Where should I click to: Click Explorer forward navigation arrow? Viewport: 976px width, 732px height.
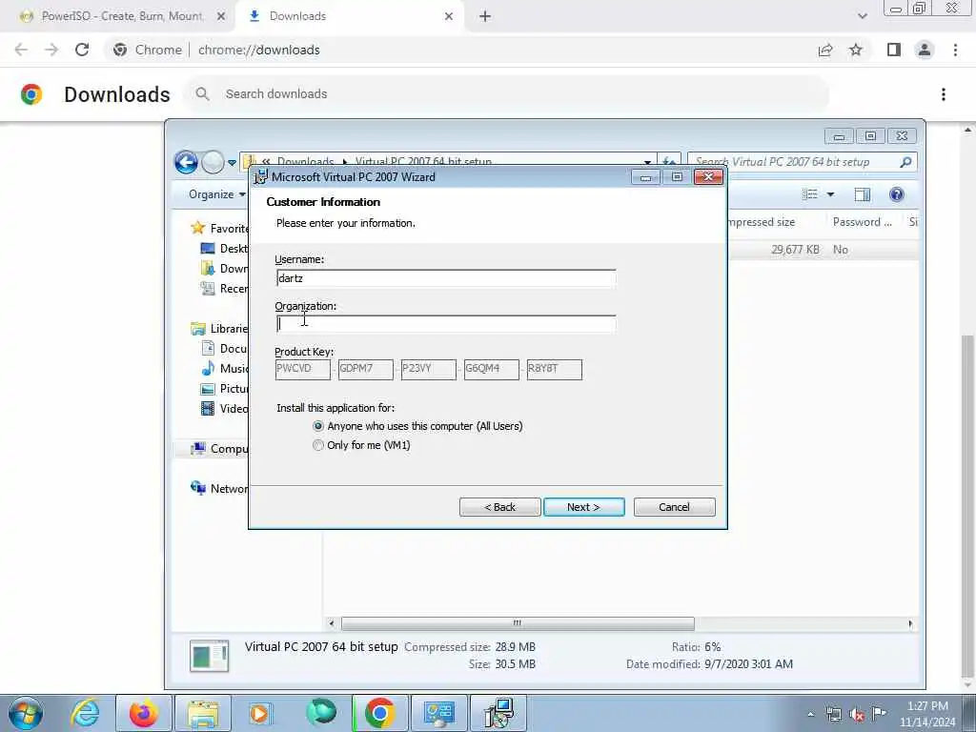(x=213, y=162)
